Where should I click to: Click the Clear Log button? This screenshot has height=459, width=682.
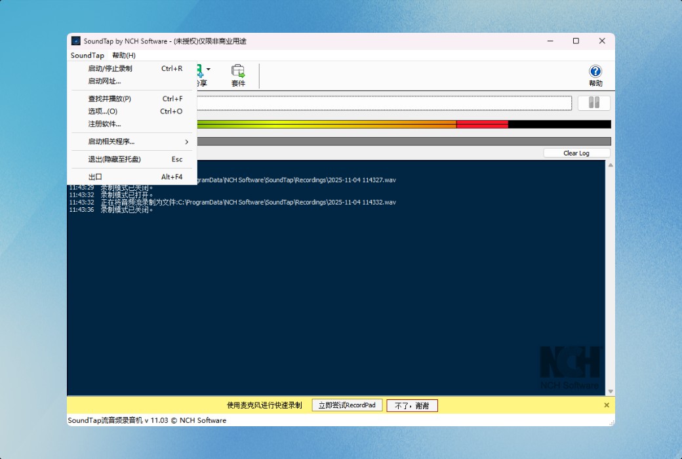[x=576, y=153]
